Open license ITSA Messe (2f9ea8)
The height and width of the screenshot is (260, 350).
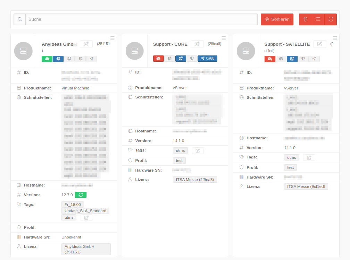tap(194, 180)
